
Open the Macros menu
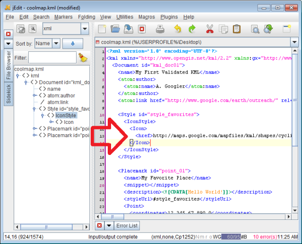tap(147, 17)
